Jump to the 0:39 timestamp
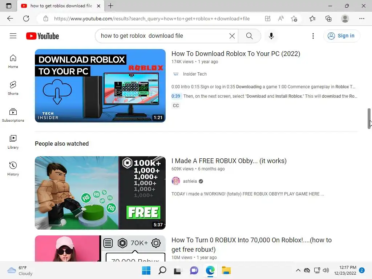This screenshot has height=279, width=372. tap(176, 96)
